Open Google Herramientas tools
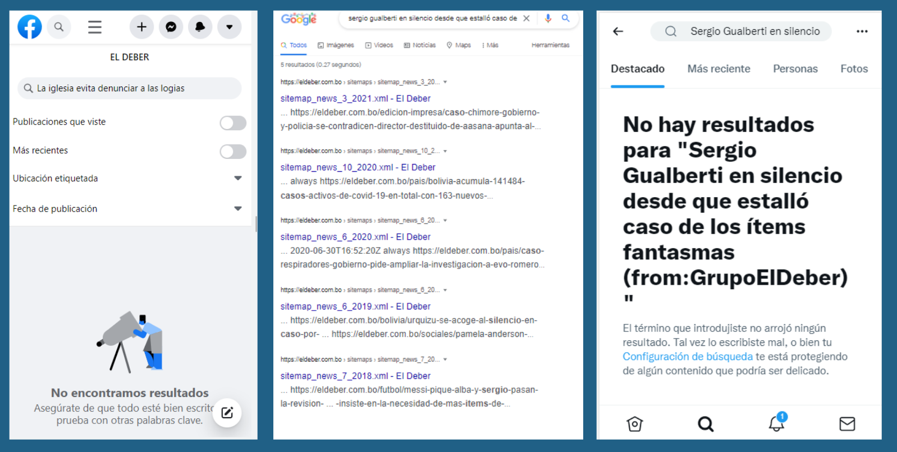897x452 pixels. click(550, 45)
